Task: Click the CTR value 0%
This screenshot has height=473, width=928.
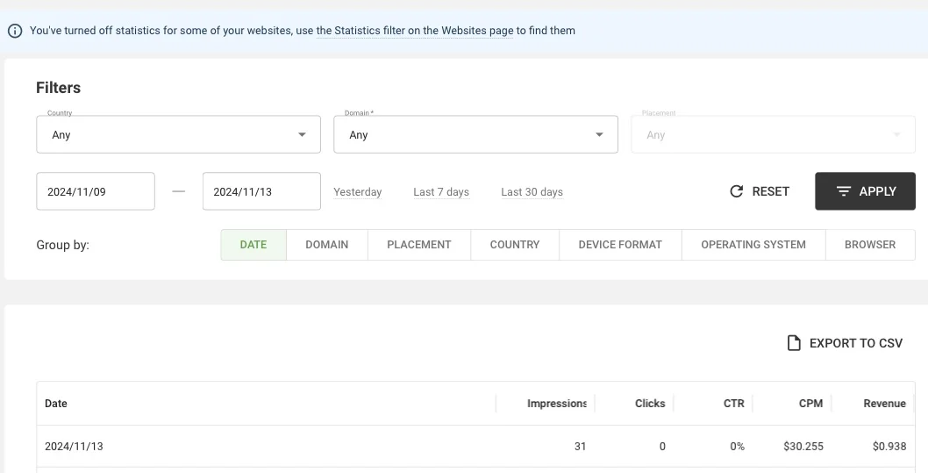Action: pos(738,447)
